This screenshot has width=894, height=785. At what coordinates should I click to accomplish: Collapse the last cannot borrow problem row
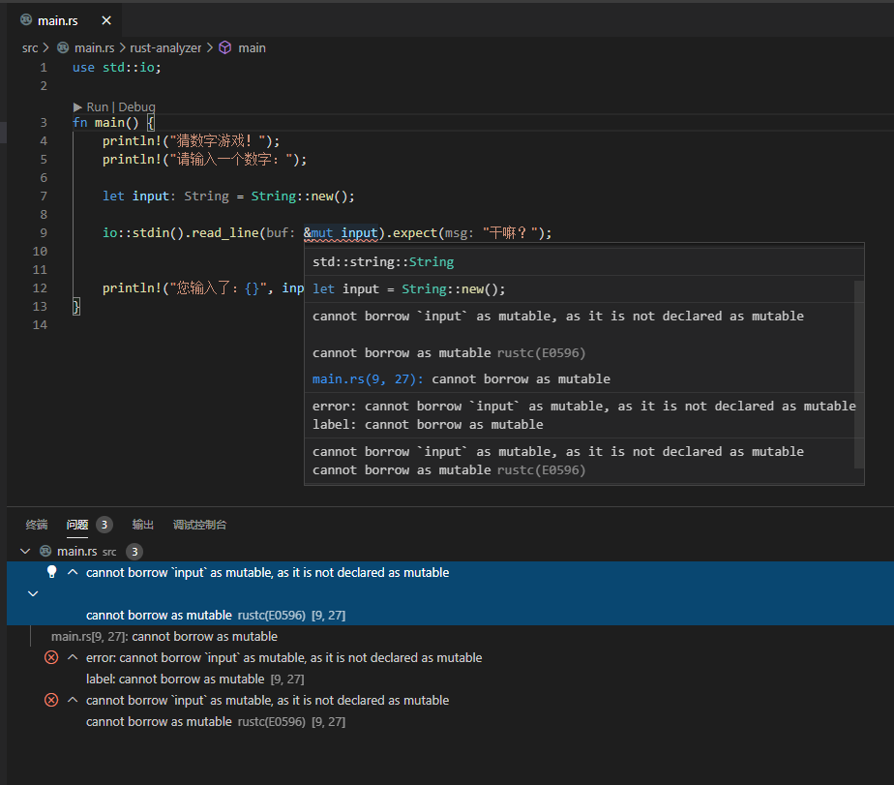click(73, 700)
